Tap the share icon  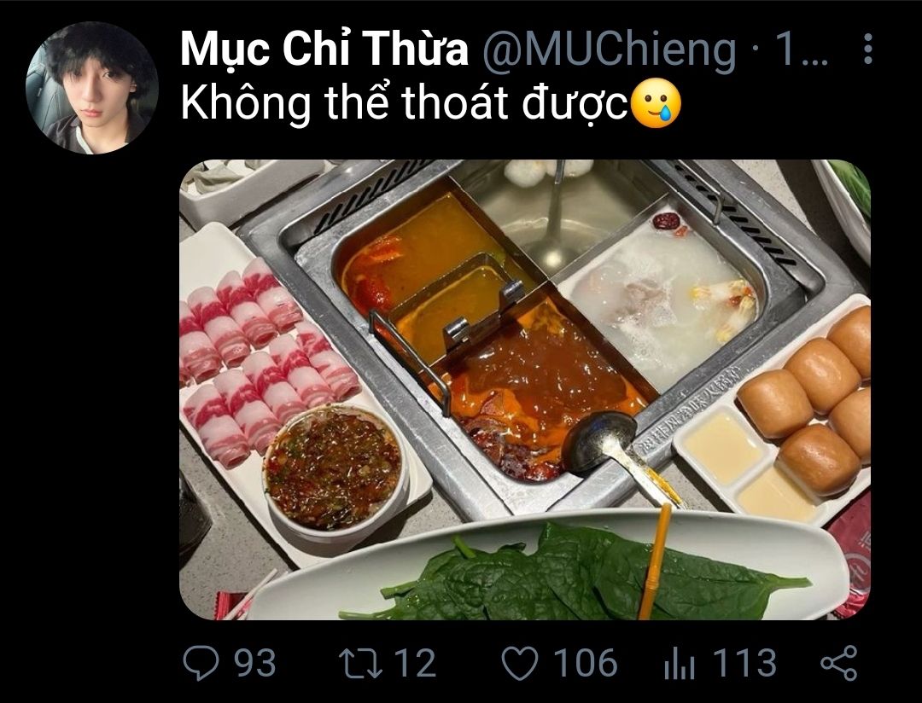pyautogui.click(x=839, y=663)
